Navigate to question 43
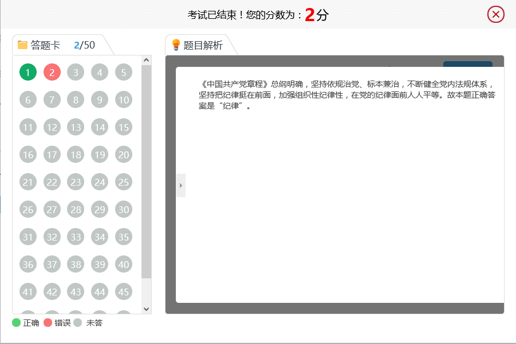Screen dimensions: 516x344 [x=76, y=291]
